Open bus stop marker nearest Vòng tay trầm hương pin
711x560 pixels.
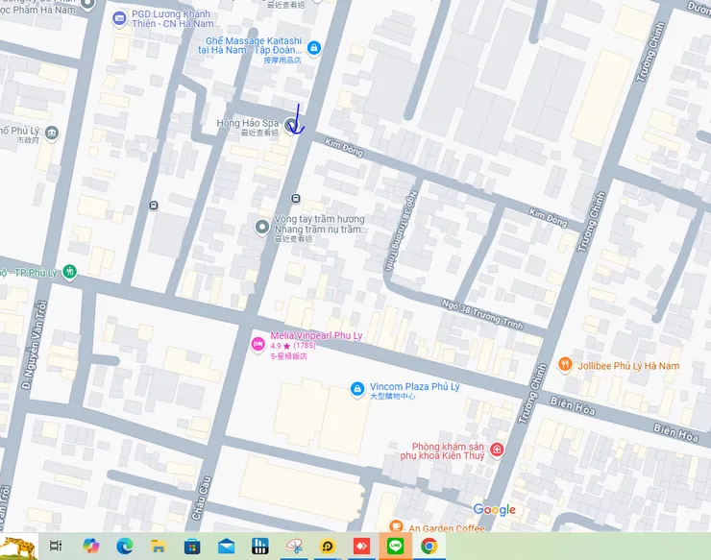(x=296, y=198)
